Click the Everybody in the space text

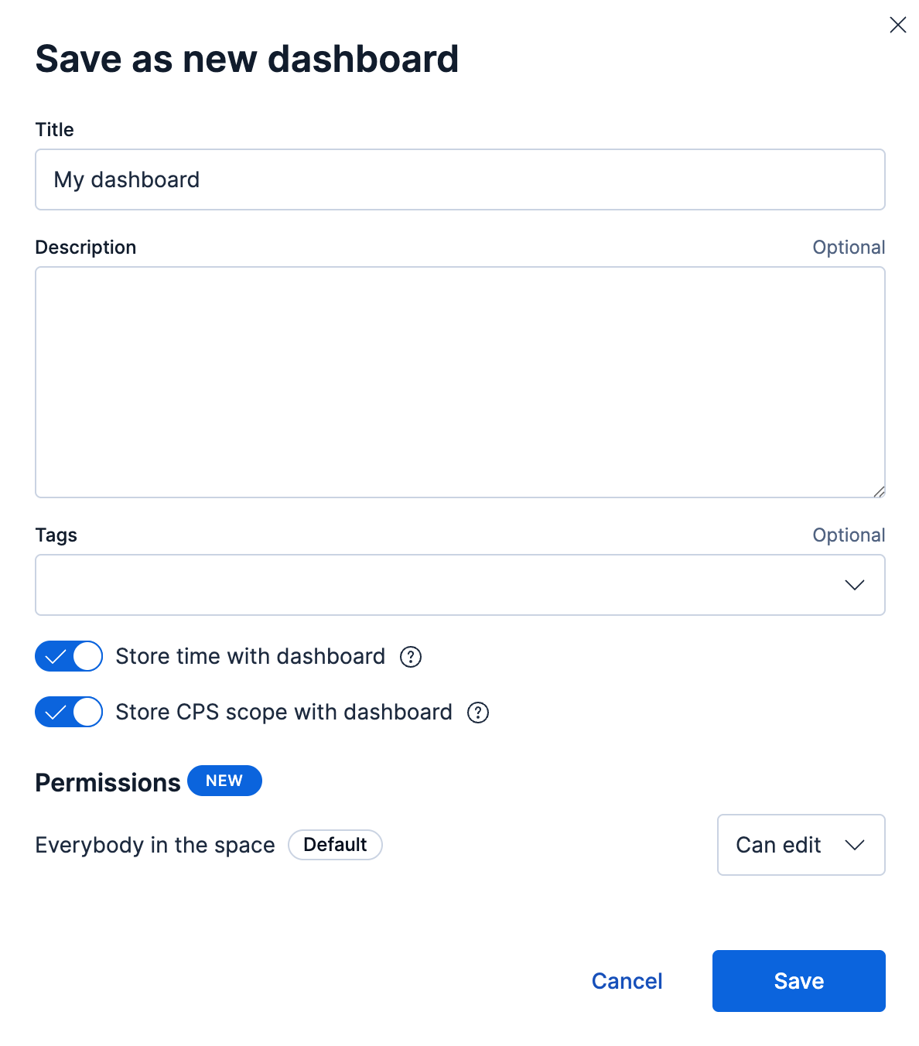coord(155,845)
